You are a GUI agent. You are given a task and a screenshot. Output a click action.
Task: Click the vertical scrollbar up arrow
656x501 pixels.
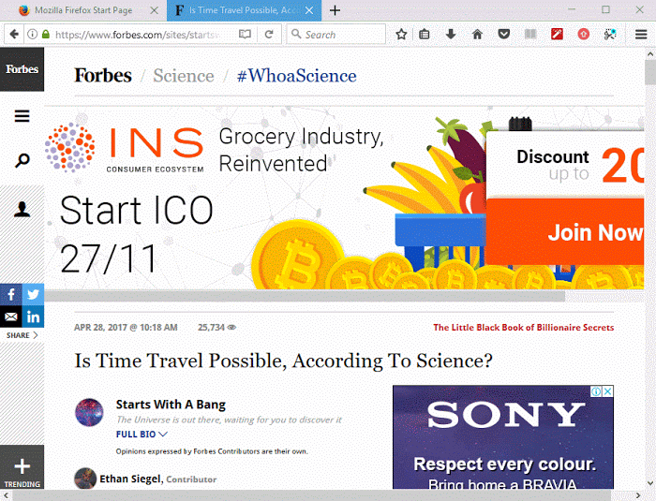(650, 54)
